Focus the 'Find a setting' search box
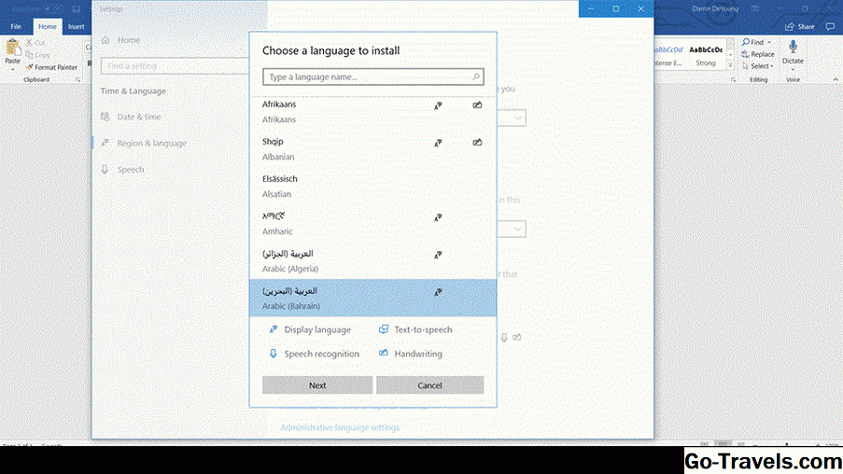This screenshot has height=474, width=843. [175, 65]
